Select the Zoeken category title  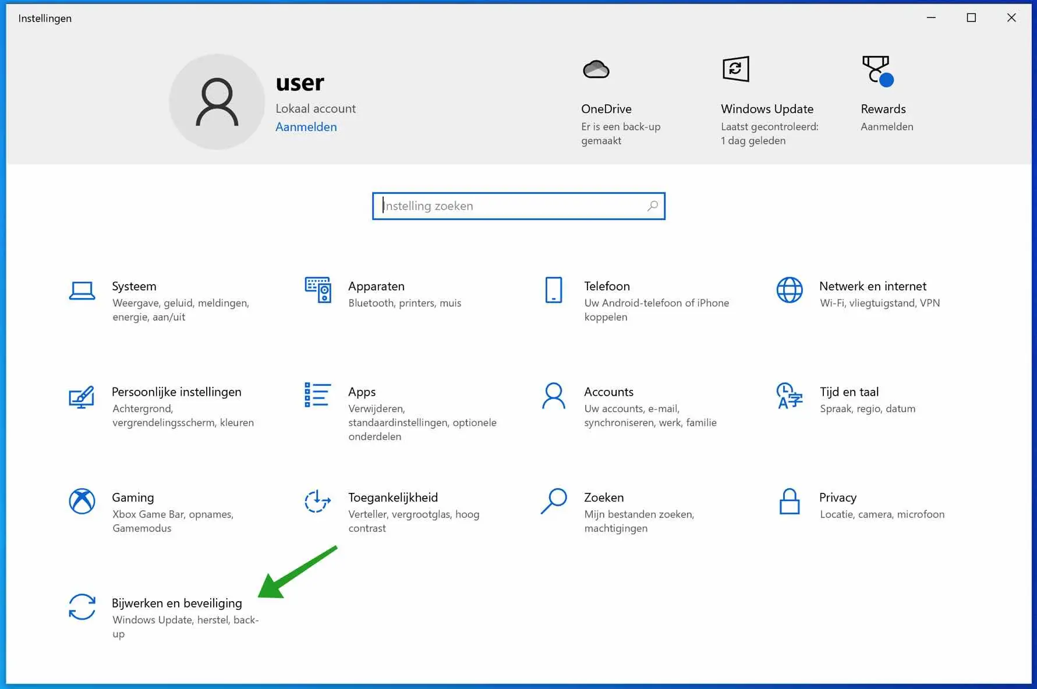(604, 498)
